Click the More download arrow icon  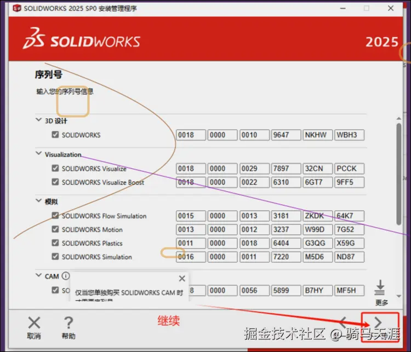380,287
